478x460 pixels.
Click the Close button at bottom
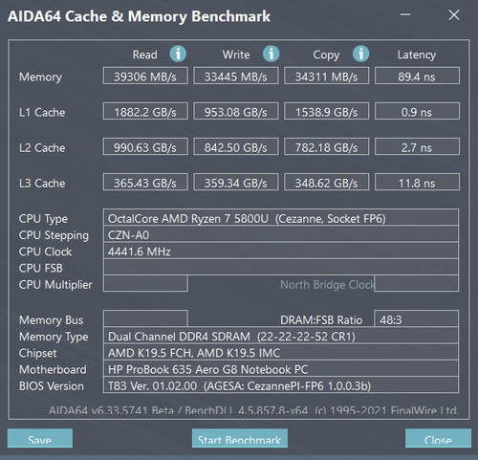[438, 438]
